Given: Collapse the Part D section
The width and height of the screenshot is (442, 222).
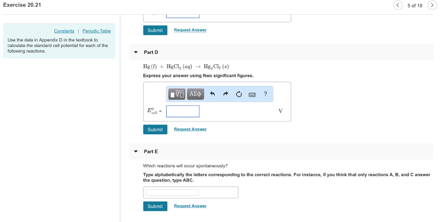Looking at the screenshot, I should coord(136,52).
